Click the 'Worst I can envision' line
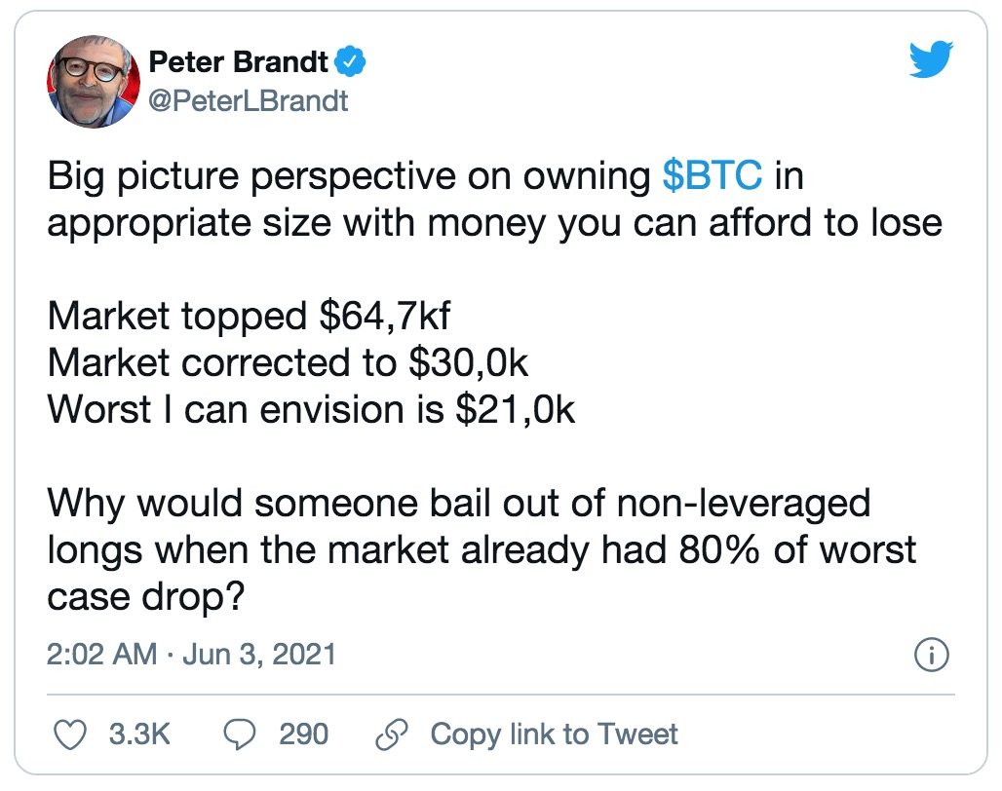 click(311, 409)
